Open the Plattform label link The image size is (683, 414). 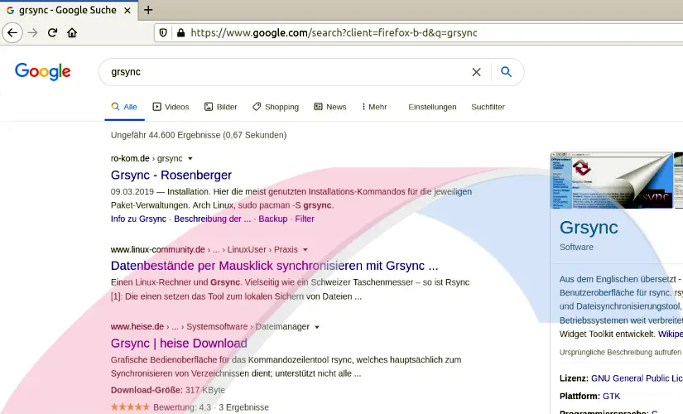click(x=580, y=396)
